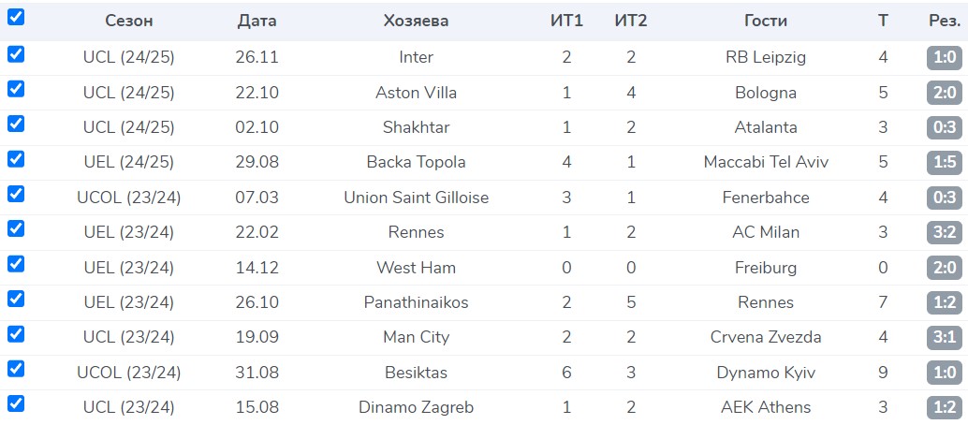Open the 1:0 result badge for Inter
Viewport: 968px width, 425px height.
pyautogui.click(x=943, y=58)
